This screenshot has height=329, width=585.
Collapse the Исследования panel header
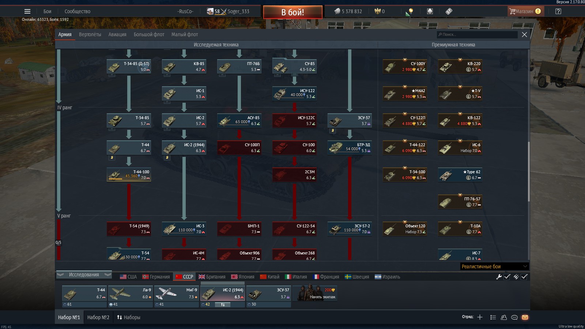[x=84, y=275]
